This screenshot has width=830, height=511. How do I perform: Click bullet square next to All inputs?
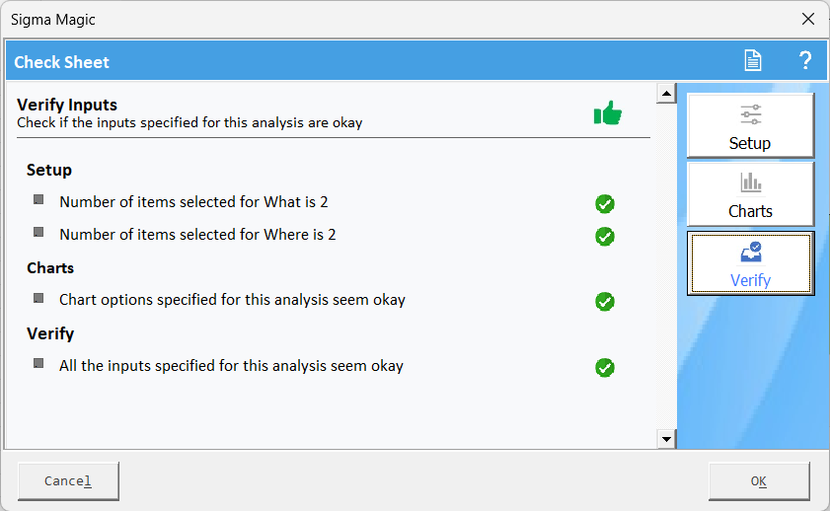(x=38, y=363)
